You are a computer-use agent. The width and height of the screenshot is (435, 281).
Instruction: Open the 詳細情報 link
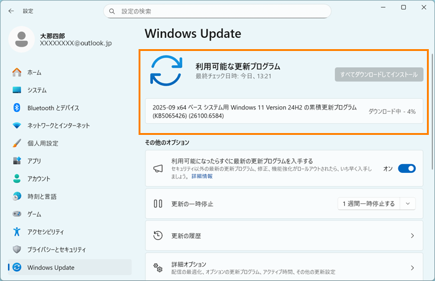tap(202, 177)
